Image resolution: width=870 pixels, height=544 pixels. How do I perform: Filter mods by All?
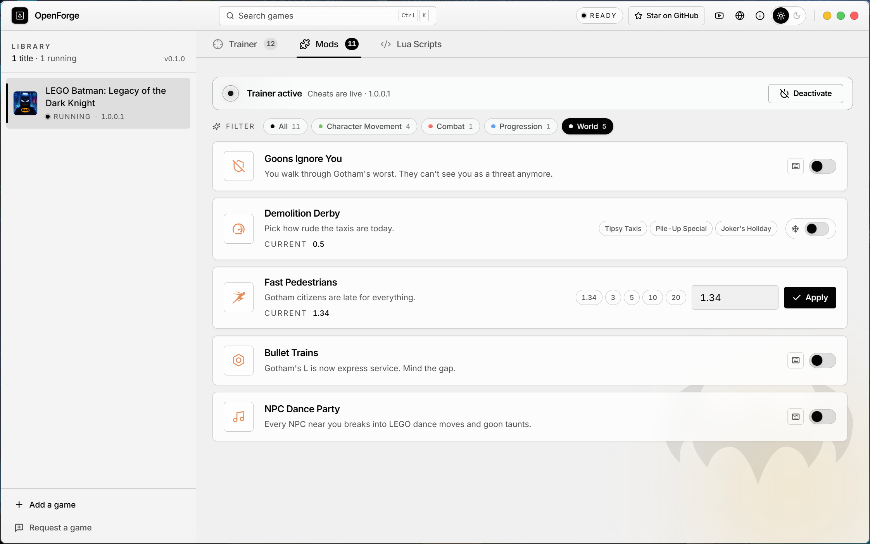click(285, 126)
